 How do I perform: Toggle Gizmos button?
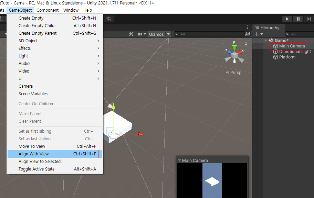(x=156, y=34)
